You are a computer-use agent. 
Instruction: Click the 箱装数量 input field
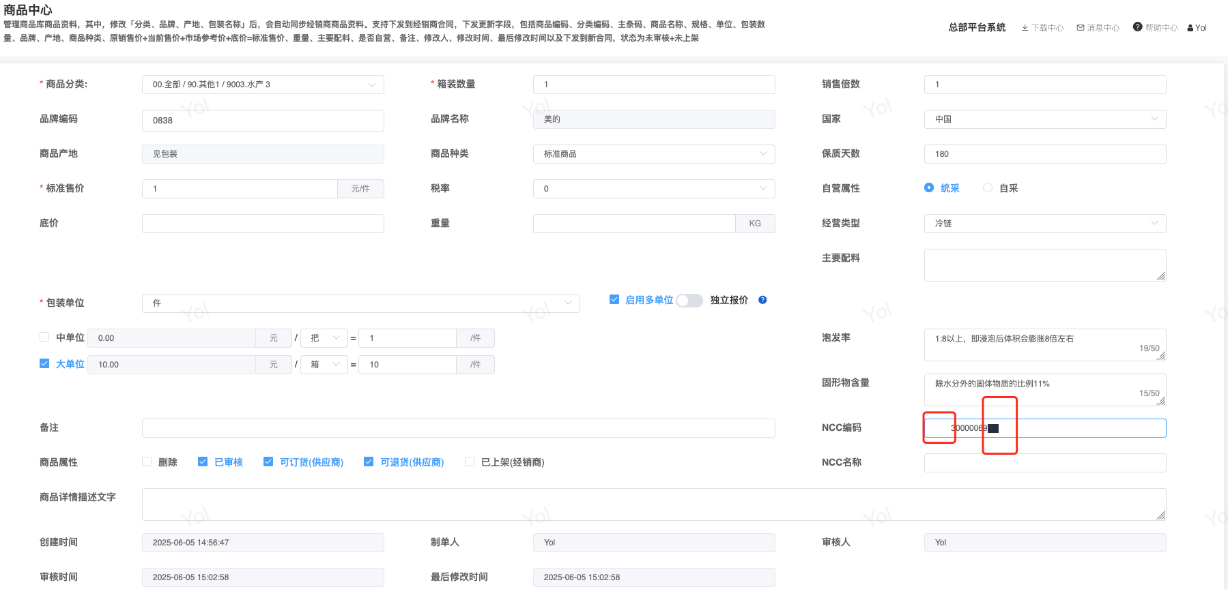654,85
